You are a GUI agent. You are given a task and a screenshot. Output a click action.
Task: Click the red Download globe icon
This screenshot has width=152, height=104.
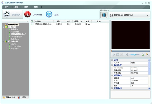click(x=27, y=14)
